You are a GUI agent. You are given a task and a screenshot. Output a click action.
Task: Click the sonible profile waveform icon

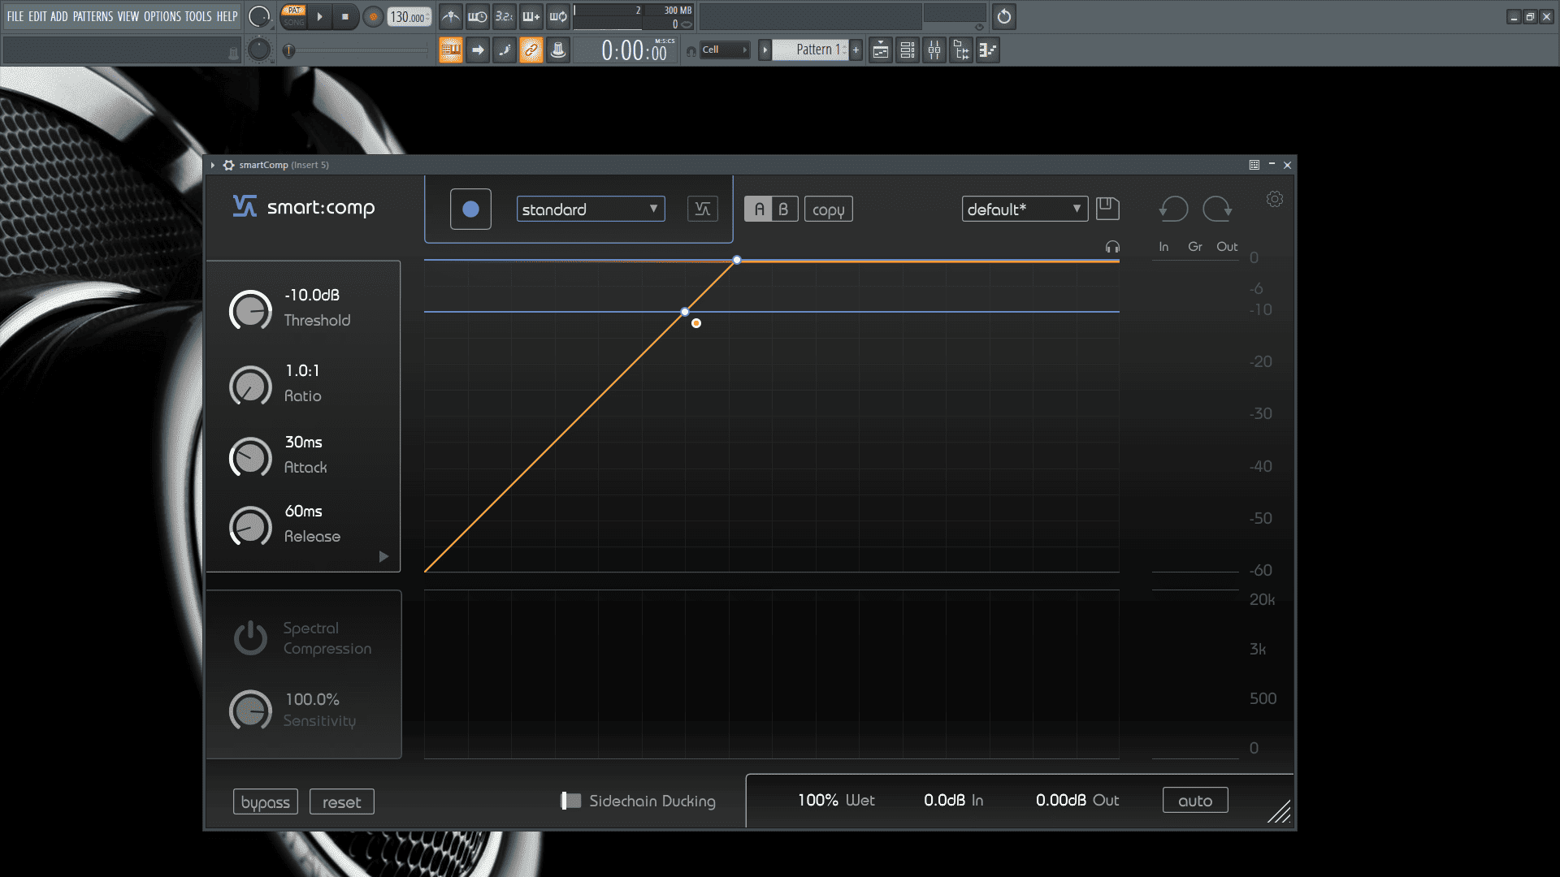tap(703, 210)
